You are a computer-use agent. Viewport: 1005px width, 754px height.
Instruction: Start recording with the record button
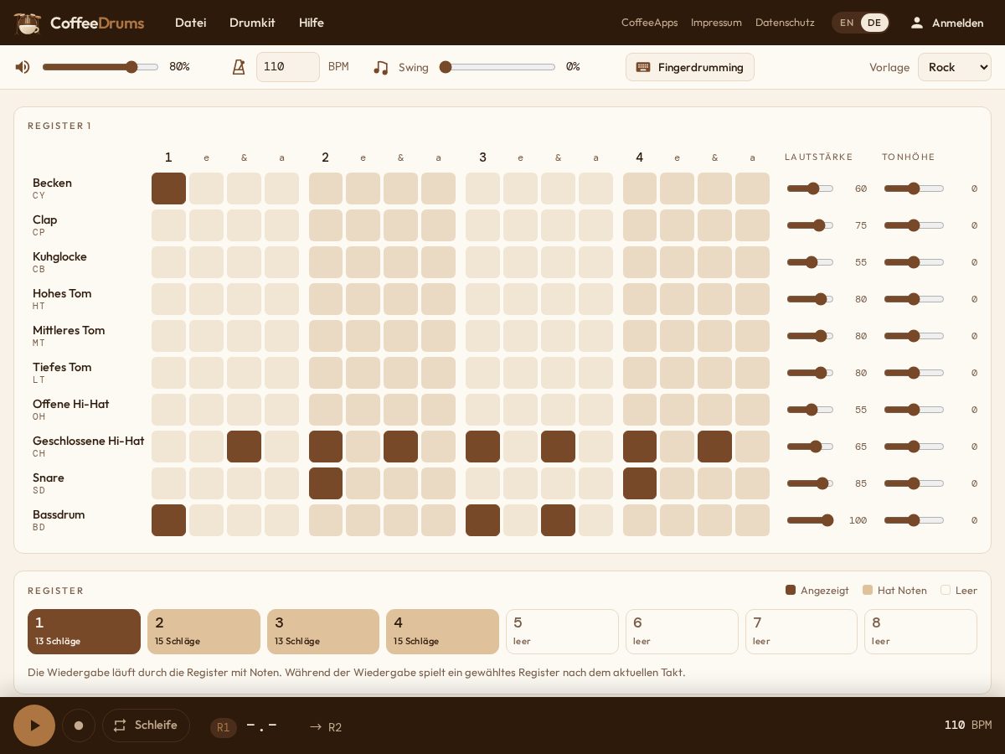(x=79, y=726)
